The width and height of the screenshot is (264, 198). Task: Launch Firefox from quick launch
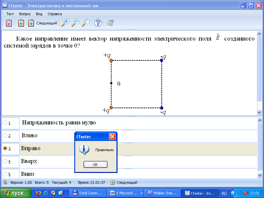point(38,193)
